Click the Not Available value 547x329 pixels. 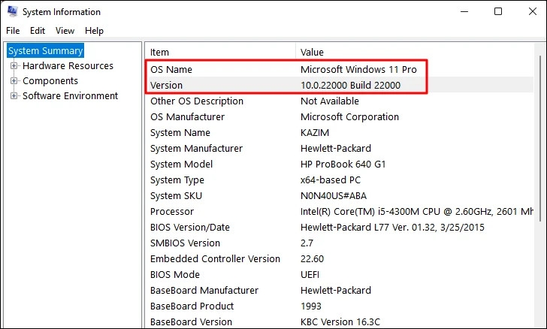[x=330, y=101]
